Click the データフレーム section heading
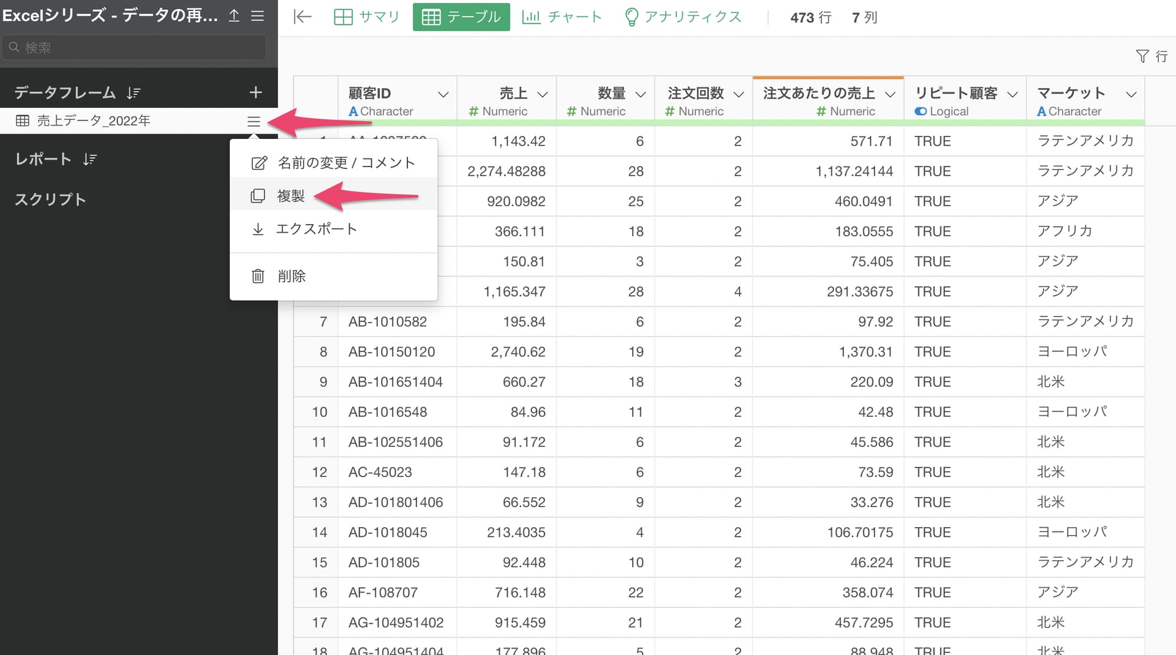This screenshot has height=655, width=1176. [65, 92]
